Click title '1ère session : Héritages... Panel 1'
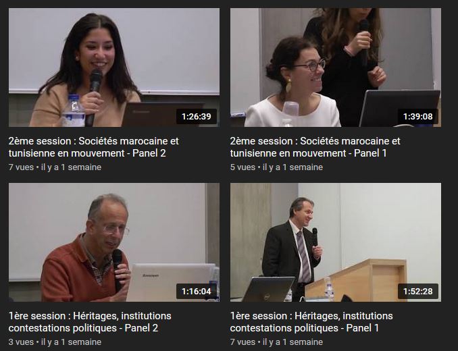The width and height of the screenshot is (458, 351). 311,322
